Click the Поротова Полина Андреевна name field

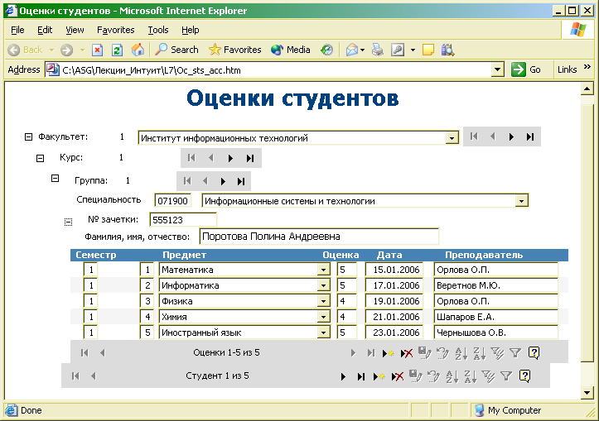[x=319, y=237]
